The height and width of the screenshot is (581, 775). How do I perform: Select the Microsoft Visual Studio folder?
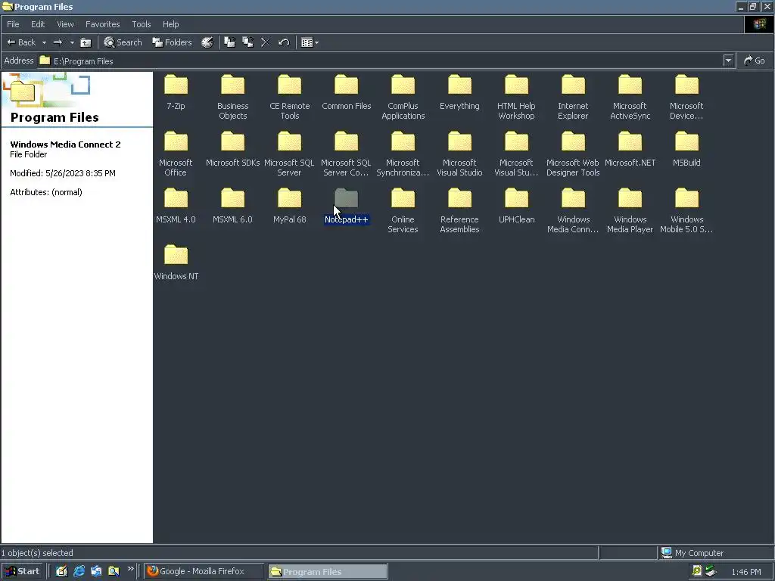(459, 154)
